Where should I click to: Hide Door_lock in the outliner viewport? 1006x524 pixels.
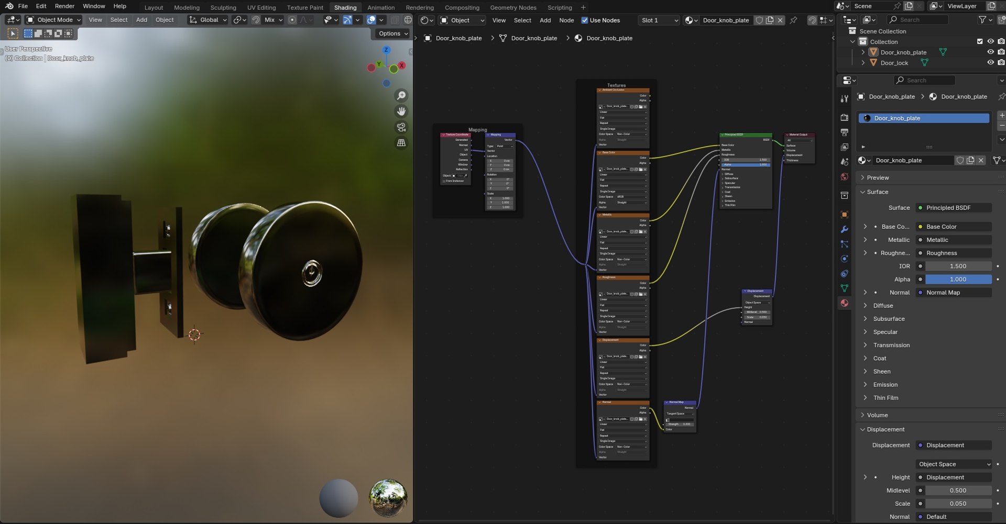990,63
